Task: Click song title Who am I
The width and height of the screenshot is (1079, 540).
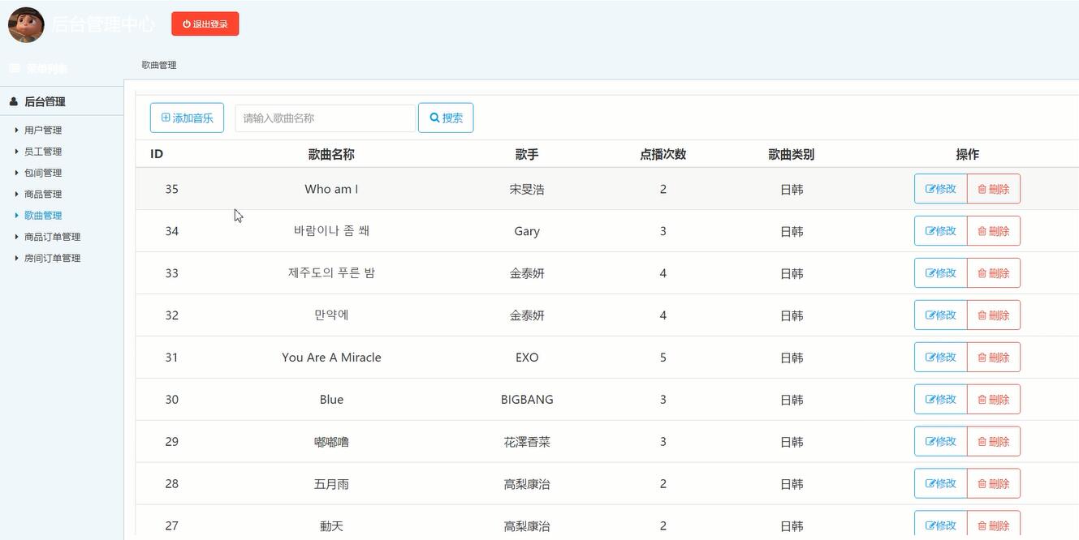Action: 331,189
